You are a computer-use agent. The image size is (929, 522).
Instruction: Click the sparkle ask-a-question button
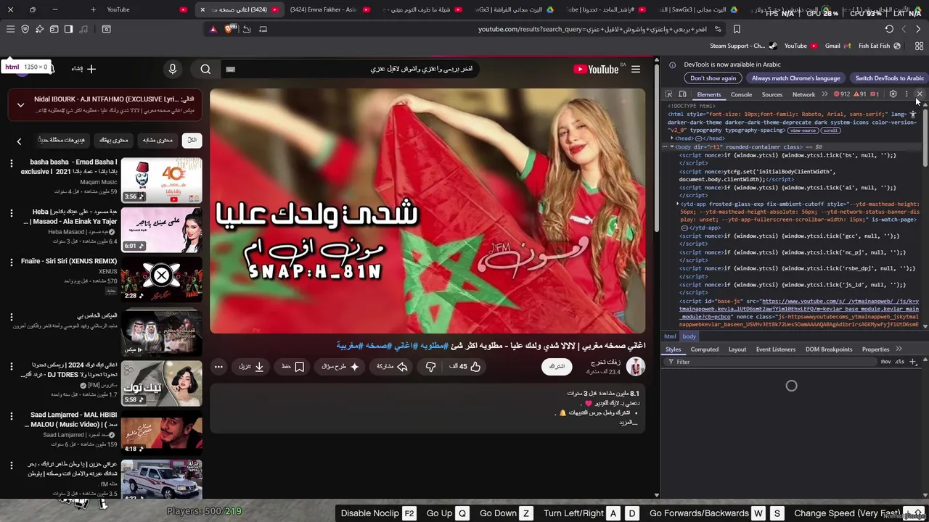pos(340,367)
